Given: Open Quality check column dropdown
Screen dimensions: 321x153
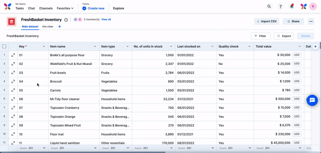Looking at the screenshot, I should pos(250,46).
